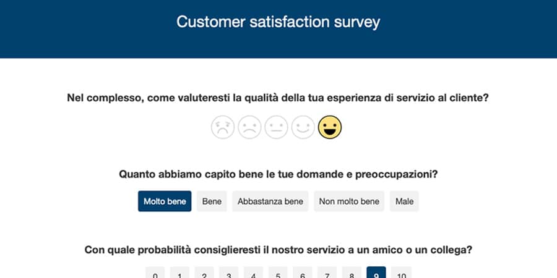Select score 4 for recommendation
The width and height of the screenshot is (557, 278).
click(253, 273)
